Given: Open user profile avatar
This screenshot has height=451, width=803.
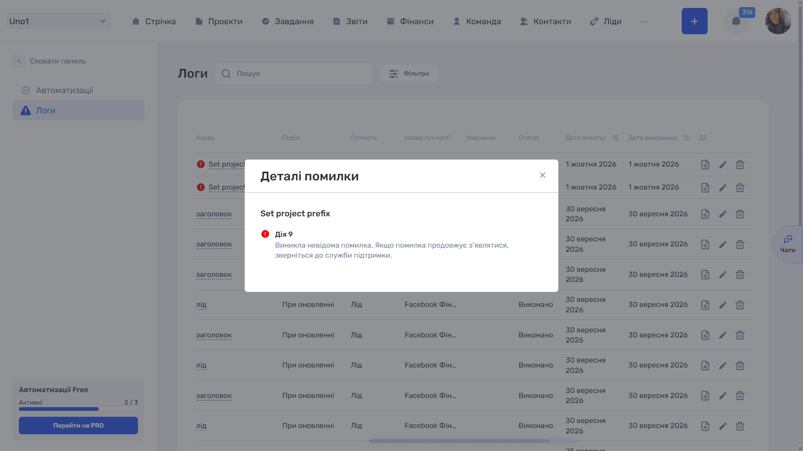Looking at the screenshot, I should 778,21.
